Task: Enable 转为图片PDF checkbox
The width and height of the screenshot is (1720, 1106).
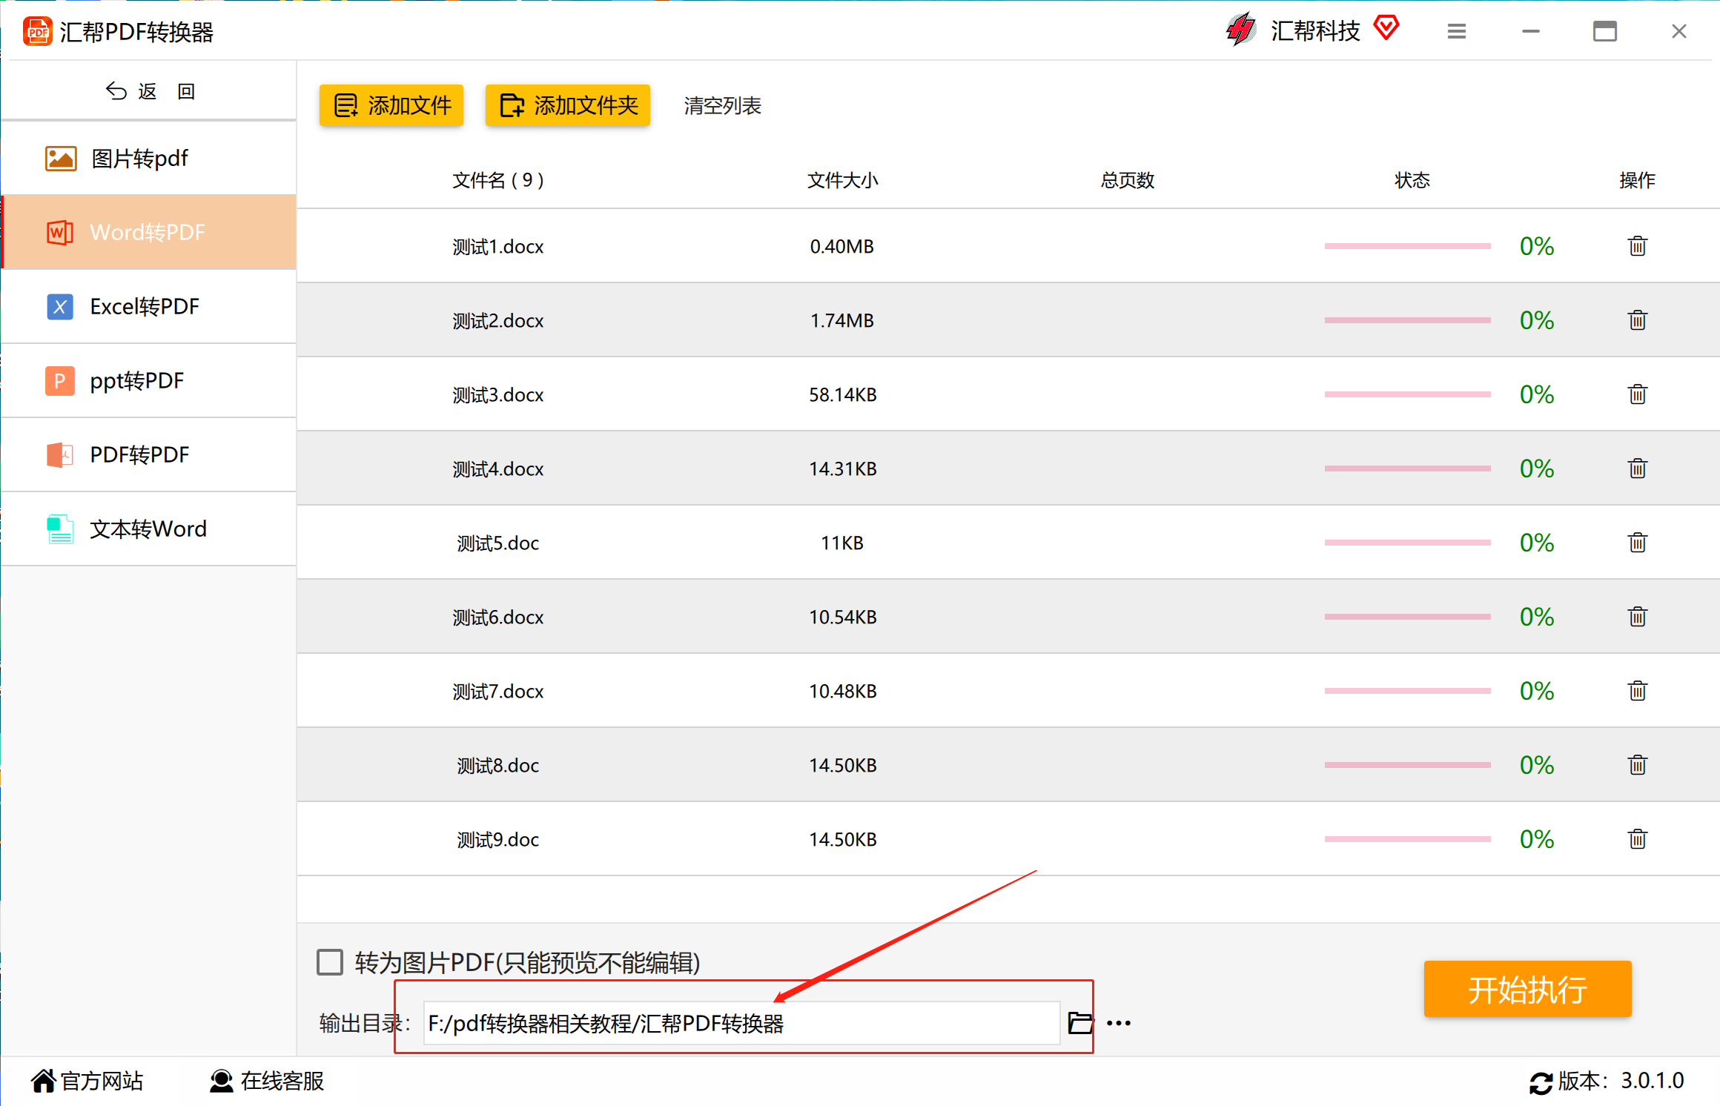Action: click(330, 962)
